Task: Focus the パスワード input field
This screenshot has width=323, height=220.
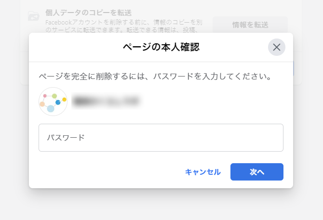Action: coord(161,138)
